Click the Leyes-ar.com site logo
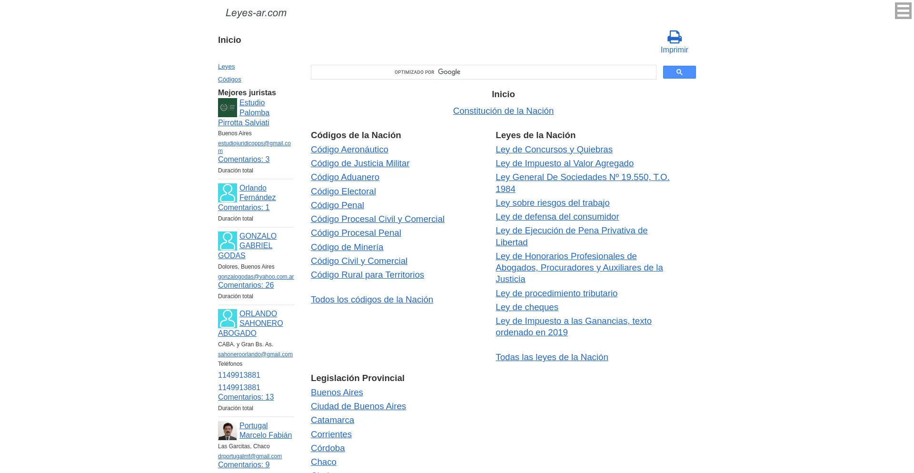914x473 pixels. click(x=256, y=13)
